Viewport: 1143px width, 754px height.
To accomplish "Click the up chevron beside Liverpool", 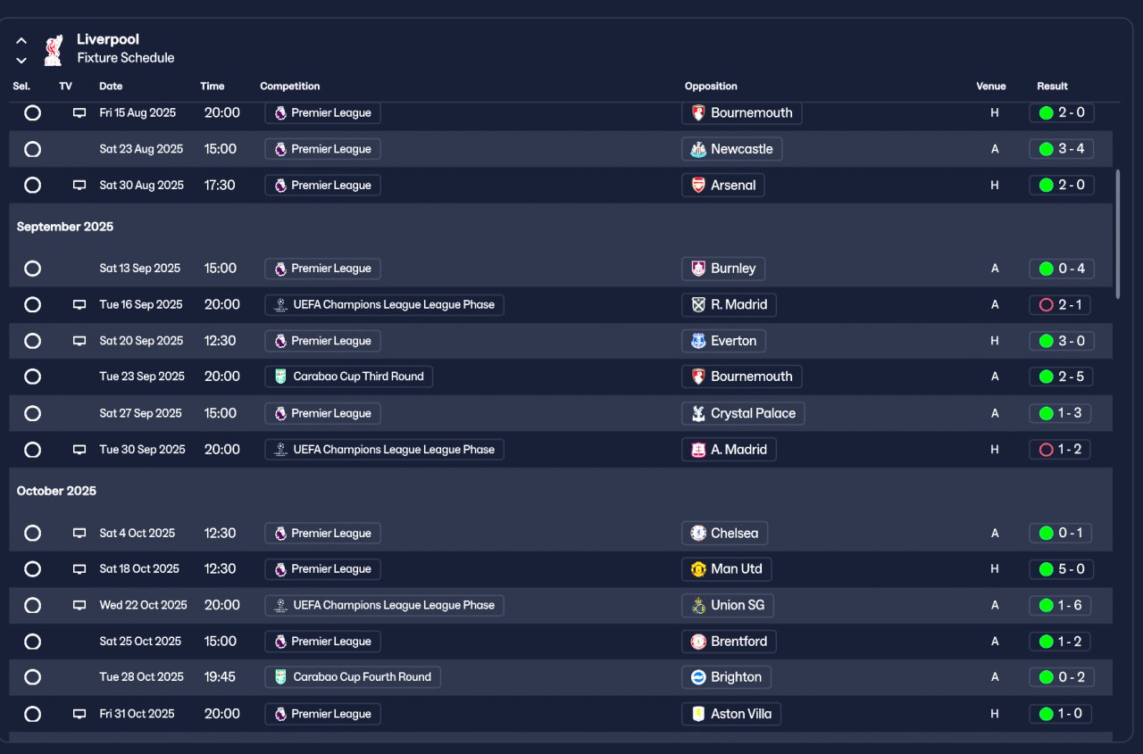I will 21,41.
